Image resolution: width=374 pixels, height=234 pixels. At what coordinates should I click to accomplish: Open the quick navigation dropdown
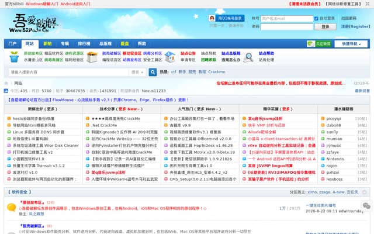click(x=351, y=44)
